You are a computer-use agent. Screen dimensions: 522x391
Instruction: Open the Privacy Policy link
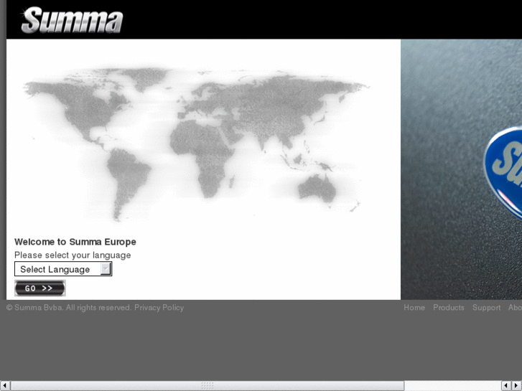click(159, 308)
